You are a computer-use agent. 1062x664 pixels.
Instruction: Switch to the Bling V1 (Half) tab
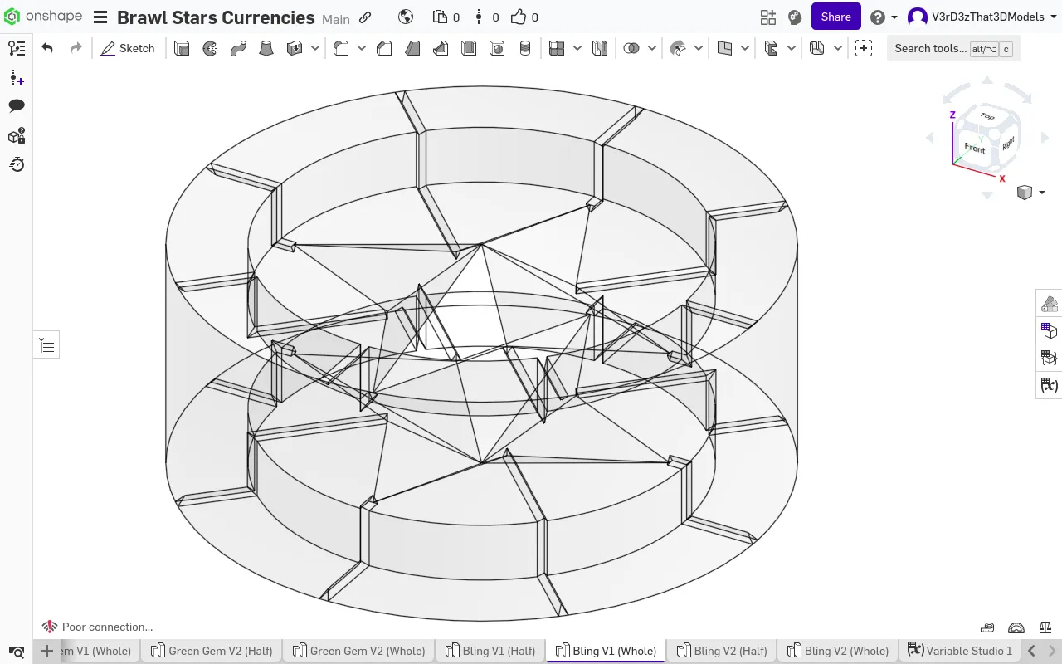click(x=490, y=651)
